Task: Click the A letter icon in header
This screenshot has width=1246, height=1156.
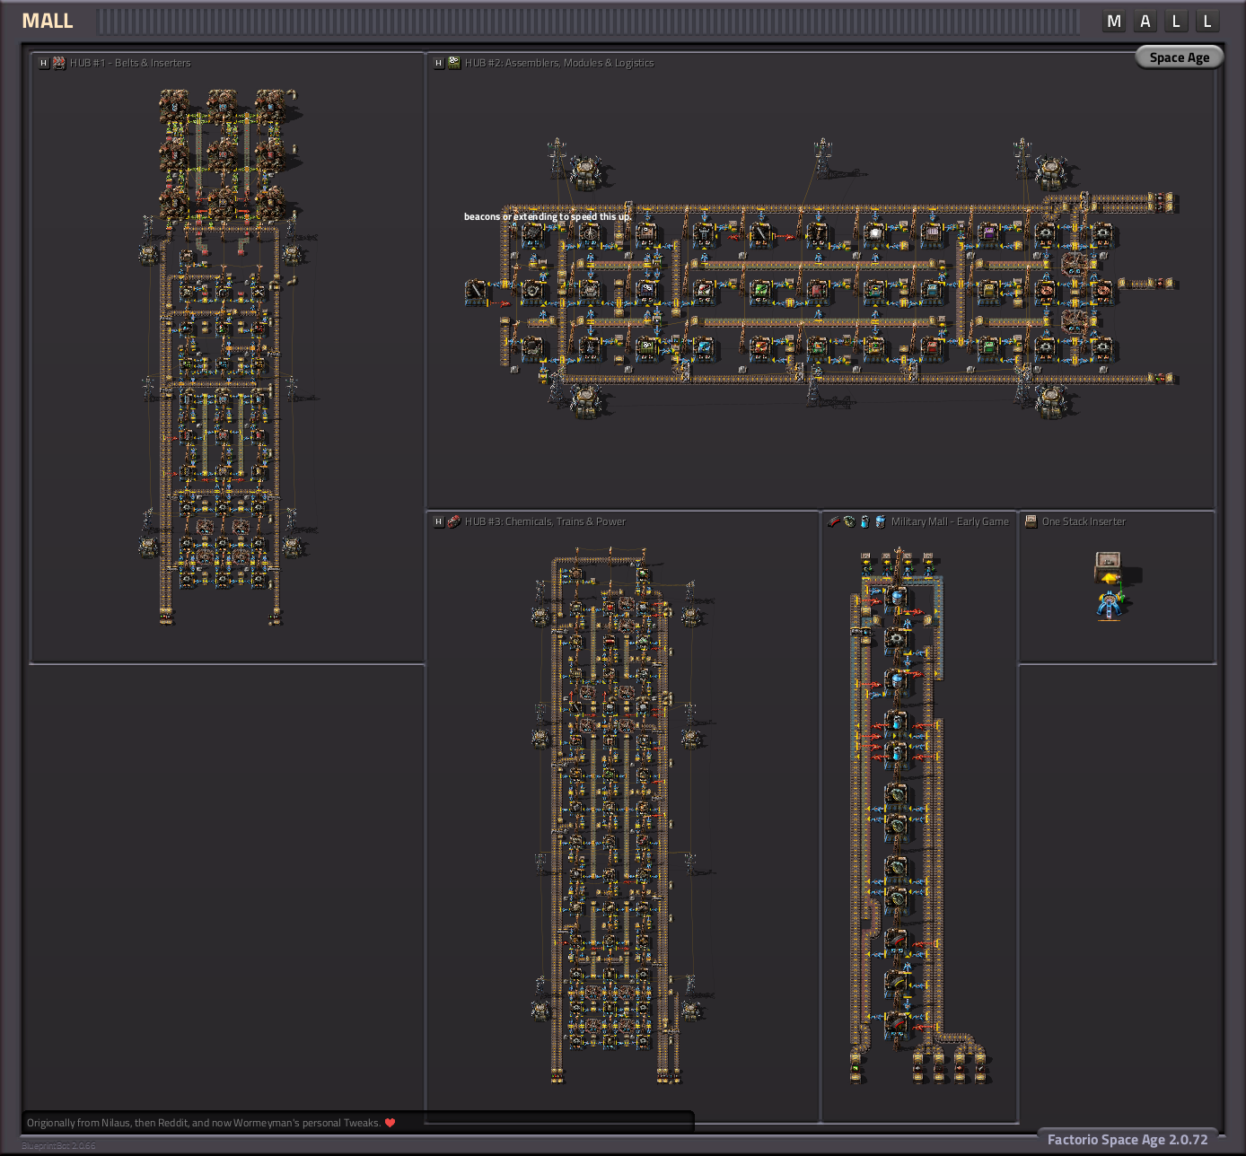Action: [x=1145, y=22]
